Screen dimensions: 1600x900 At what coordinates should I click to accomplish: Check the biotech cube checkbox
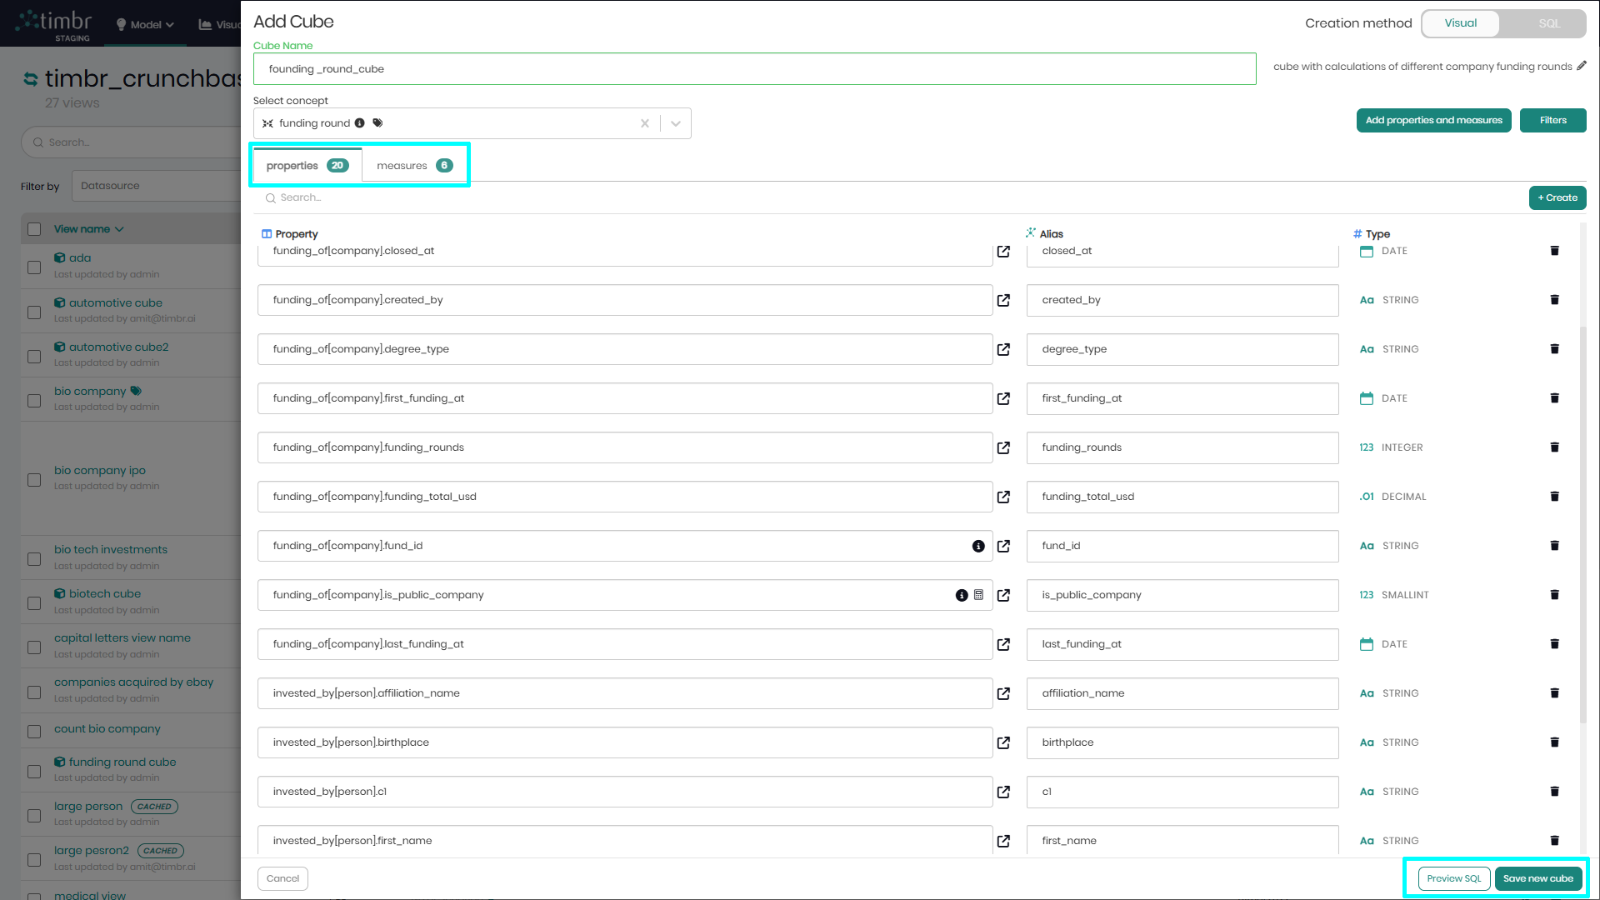pos(34,603)
